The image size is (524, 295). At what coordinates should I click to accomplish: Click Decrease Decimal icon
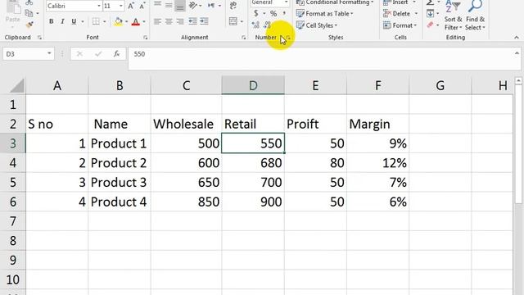click(x=267, y=25)
